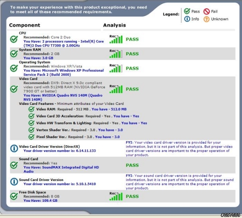Viewport: 242px width, 218px height.
Task: Click the Video Card Driver Version info icon
Action: tap(14, 148)
